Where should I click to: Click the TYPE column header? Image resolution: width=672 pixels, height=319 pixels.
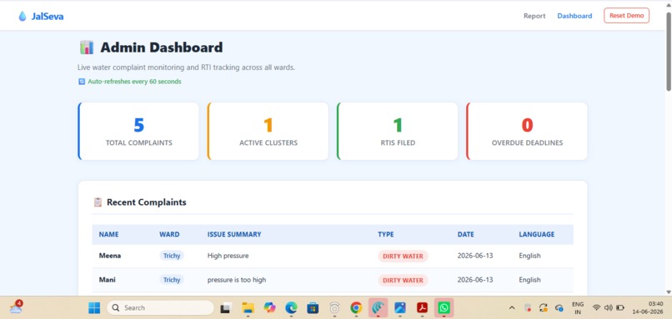point(386,235)
